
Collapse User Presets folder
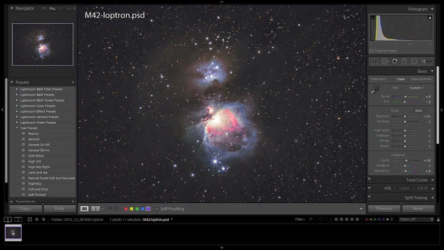(x=17, y=128)
